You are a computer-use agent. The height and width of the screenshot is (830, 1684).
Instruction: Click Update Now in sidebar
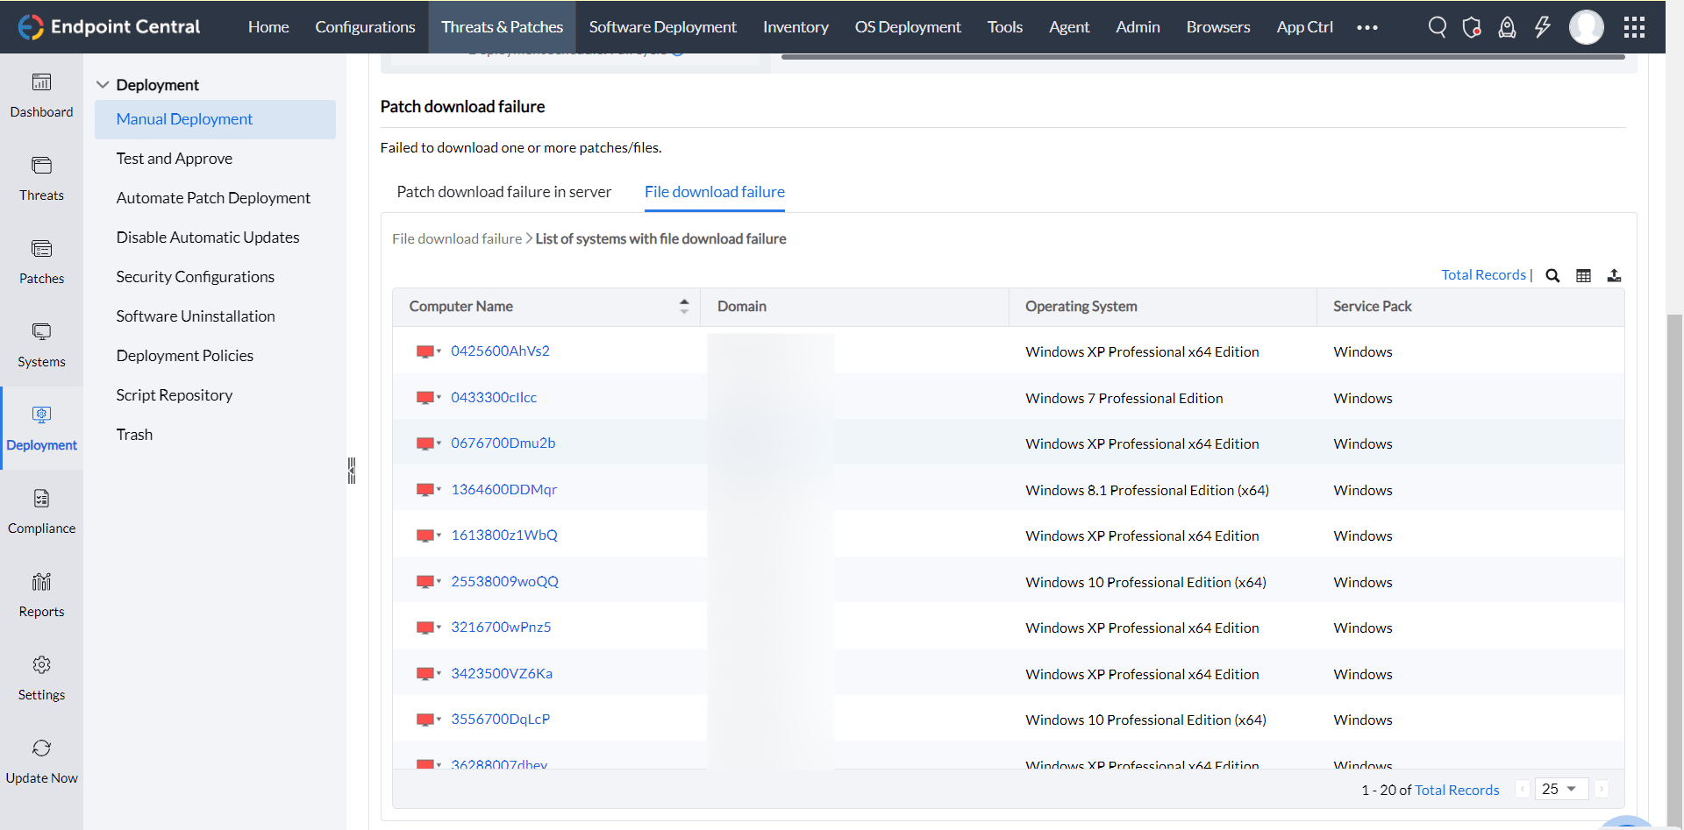[x=41, y=762]
